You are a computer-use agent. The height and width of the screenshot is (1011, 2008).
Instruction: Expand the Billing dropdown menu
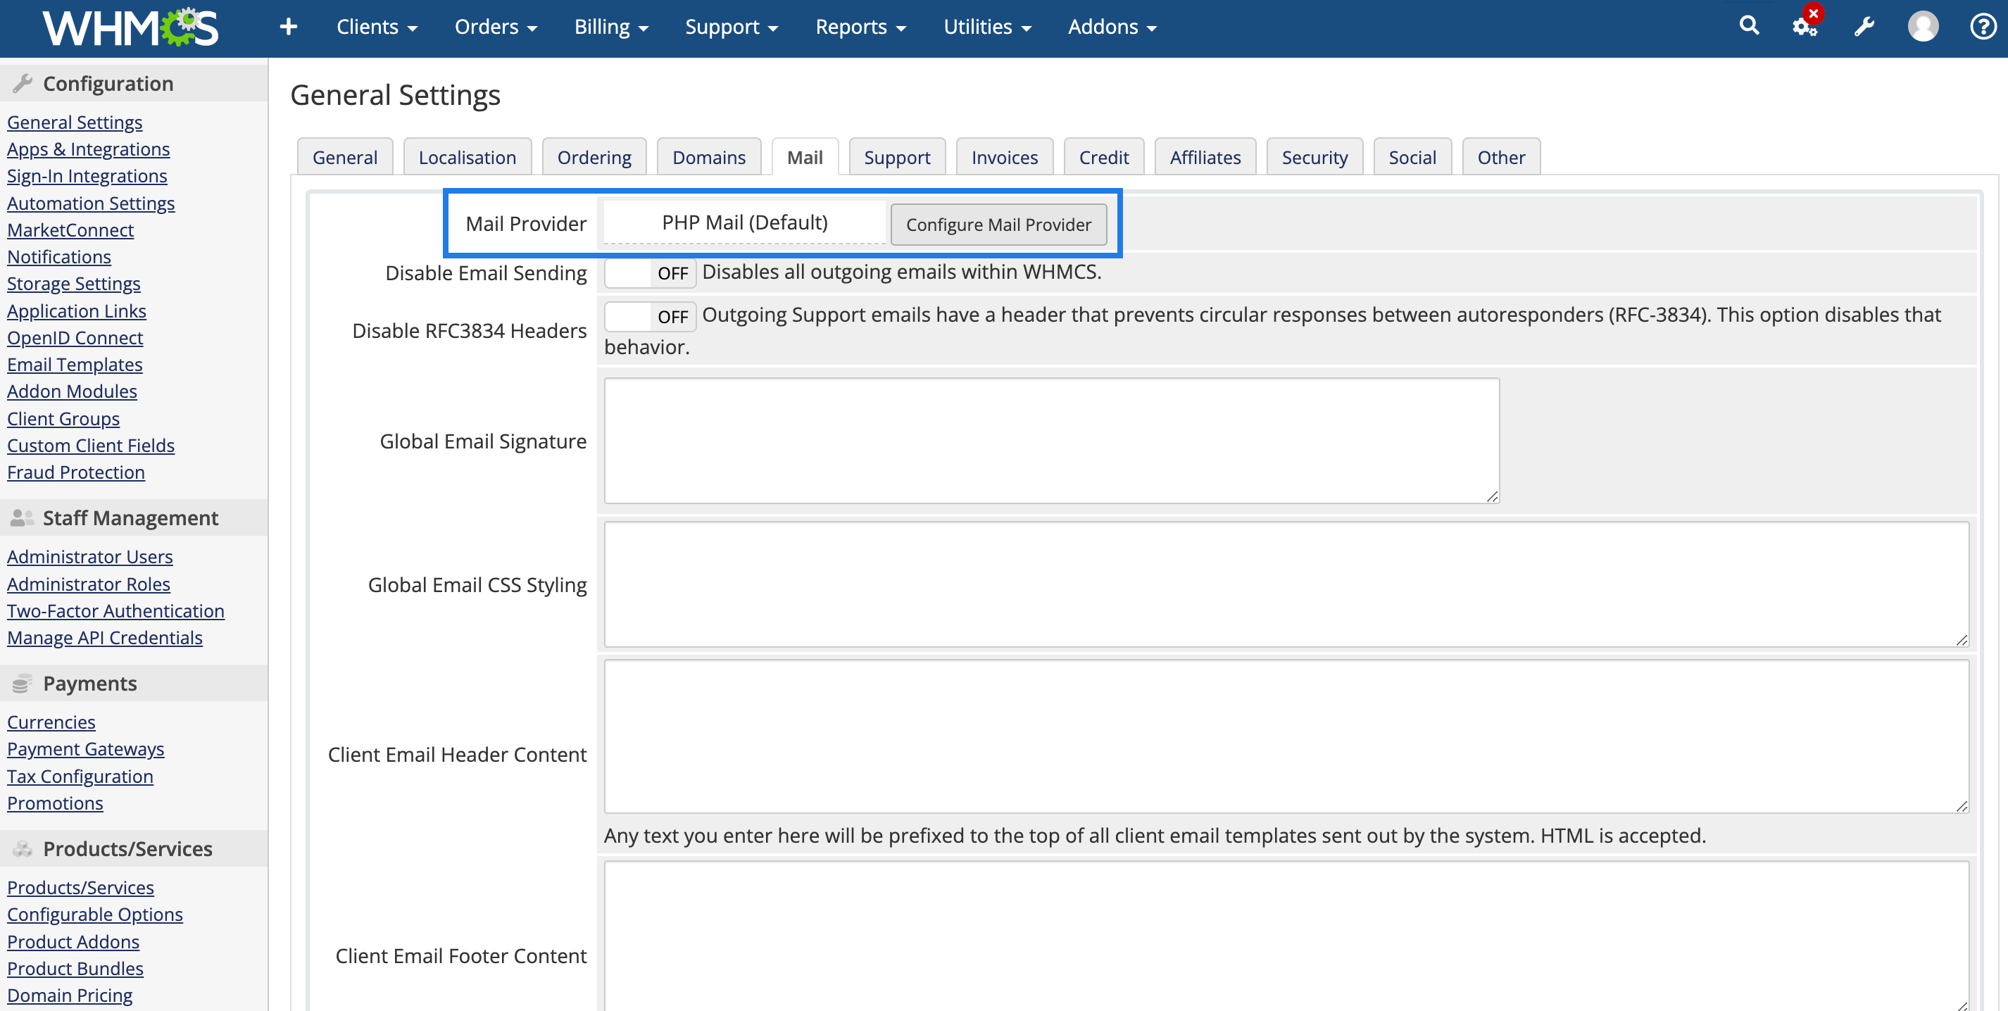(610, 27)
